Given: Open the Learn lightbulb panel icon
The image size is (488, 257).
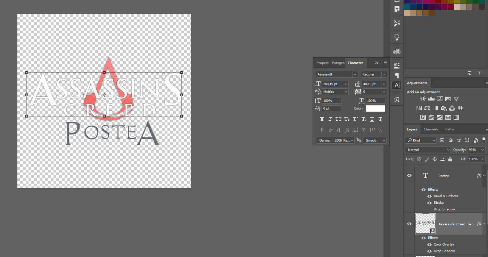Looking at the screenshot, I should [x=397, y=38].
